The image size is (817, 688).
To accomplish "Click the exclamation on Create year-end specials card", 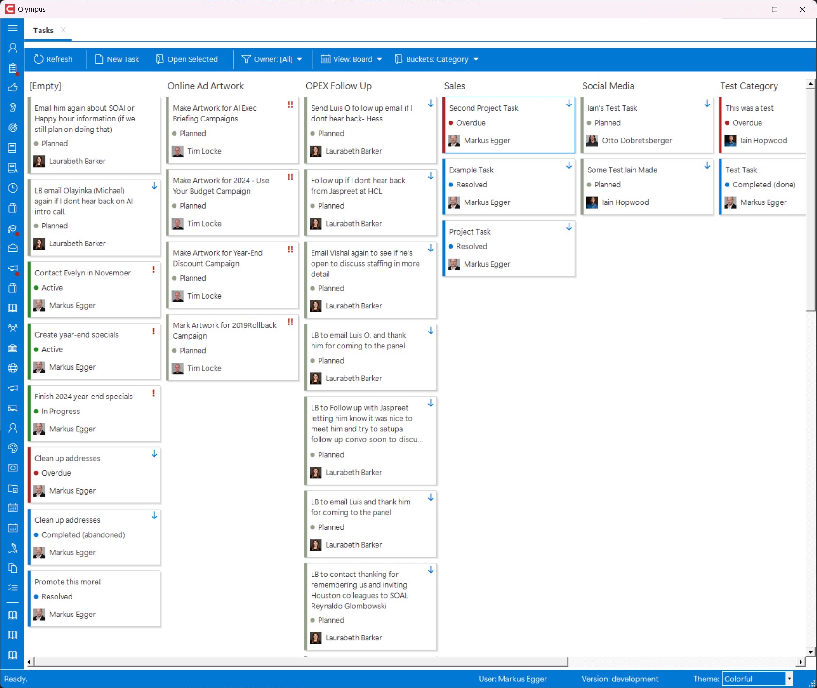I will pos(153,331).
